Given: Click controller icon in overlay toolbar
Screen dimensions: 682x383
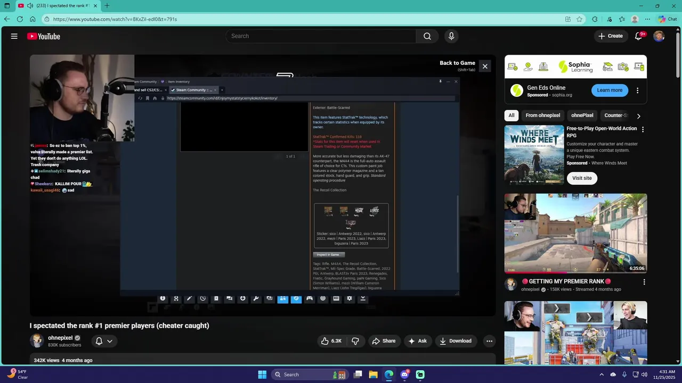Looking at the screenshot, I should tap(309, 298).
